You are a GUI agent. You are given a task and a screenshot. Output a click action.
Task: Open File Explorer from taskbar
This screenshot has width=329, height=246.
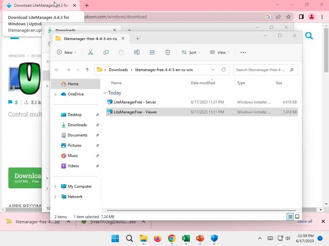point(144,238)
